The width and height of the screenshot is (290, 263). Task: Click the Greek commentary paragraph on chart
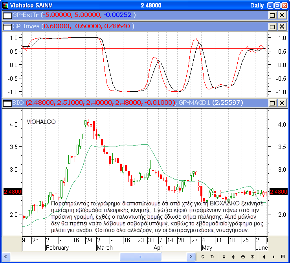[157, 217]
